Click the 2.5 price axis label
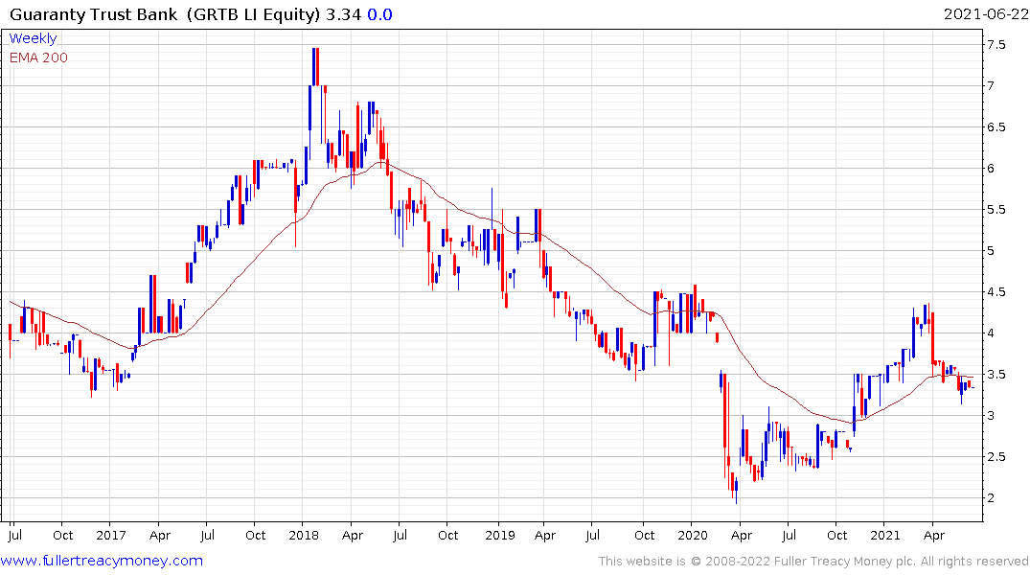Screen dimensions: 1030x575 click(996, 457)
